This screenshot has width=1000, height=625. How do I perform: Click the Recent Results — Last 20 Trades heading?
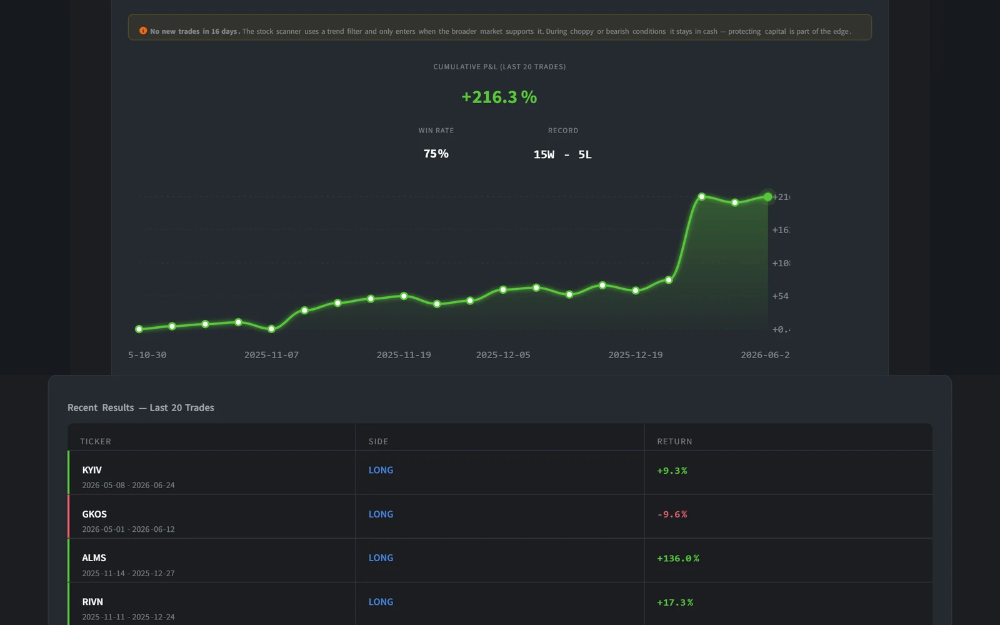click(141, 407)
